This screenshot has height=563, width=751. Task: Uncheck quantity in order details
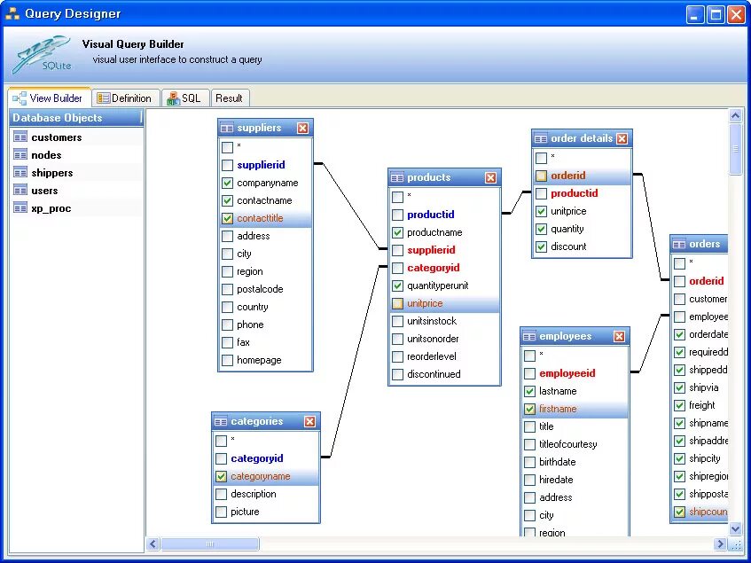[x=541, y=230]
